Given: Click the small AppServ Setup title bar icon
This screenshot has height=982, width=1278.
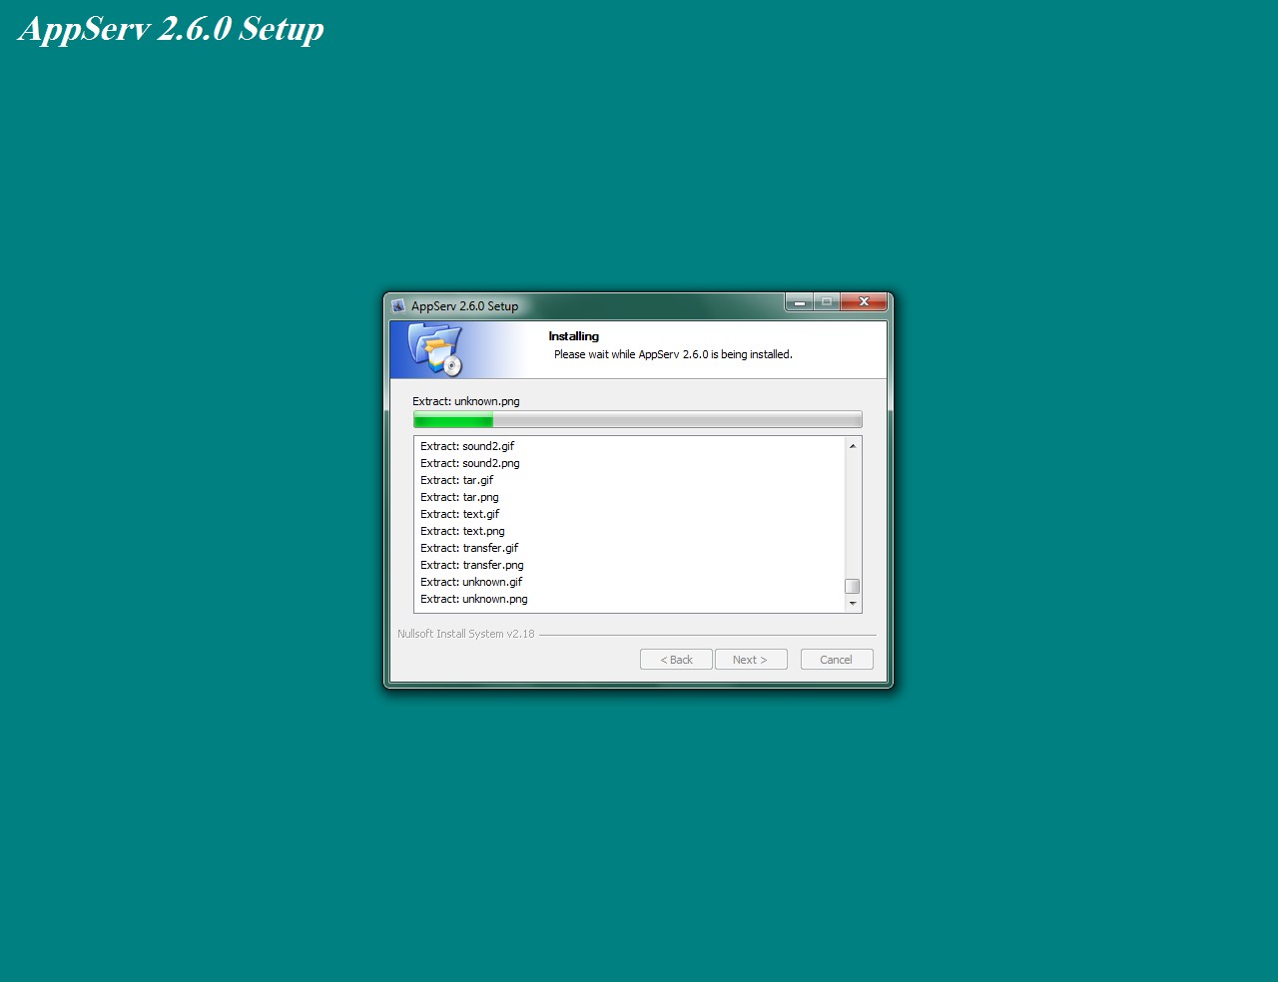Looking at the screenshot, I should 398,306.
